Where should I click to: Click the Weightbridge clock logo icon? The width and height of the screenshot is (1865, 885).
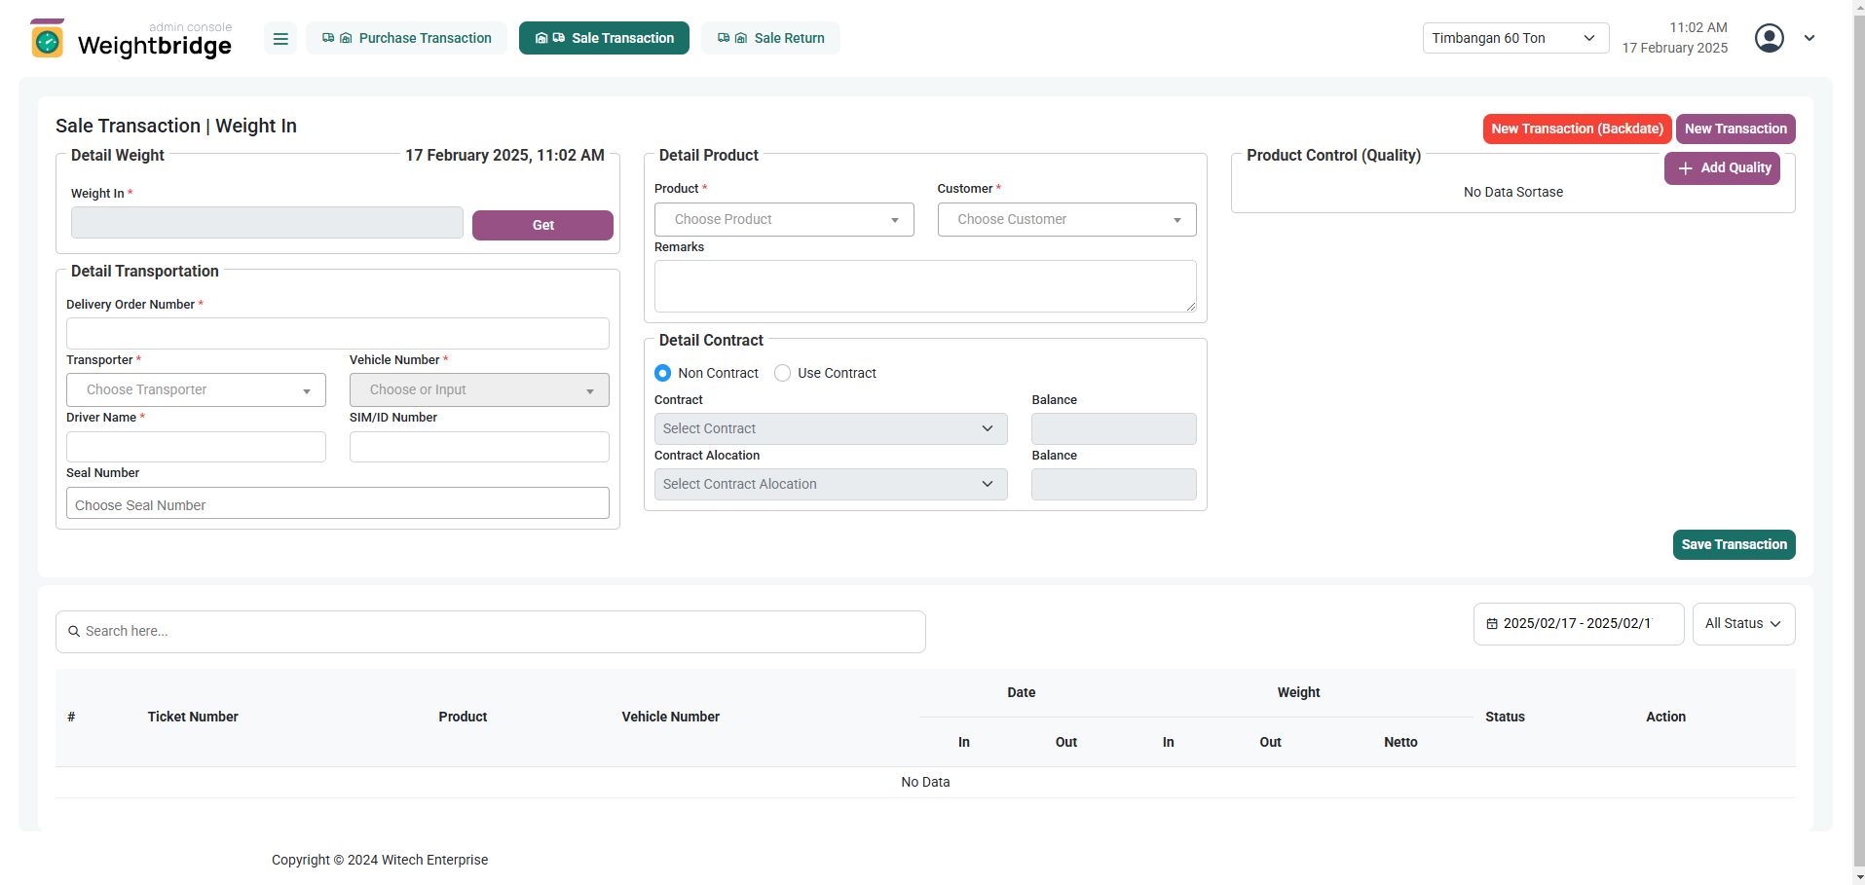47,39
